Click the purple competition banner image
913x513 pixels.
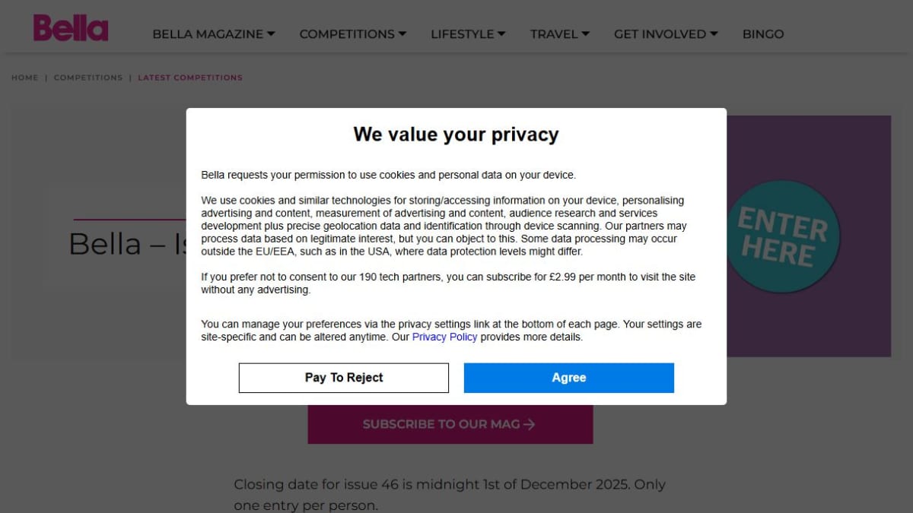click(809, 236)
